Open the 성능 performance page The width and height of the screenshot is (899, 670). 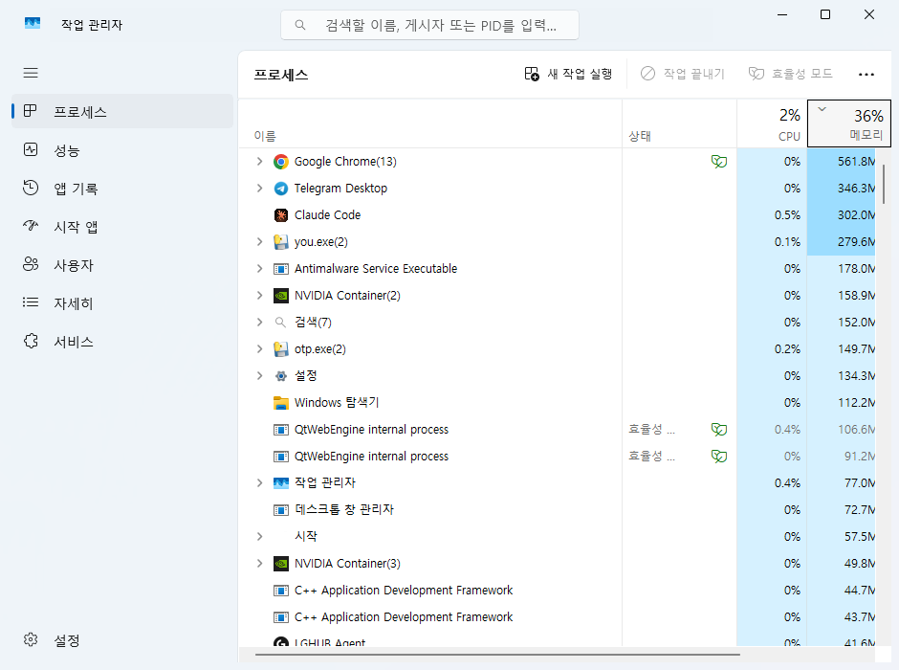(122, 150)
